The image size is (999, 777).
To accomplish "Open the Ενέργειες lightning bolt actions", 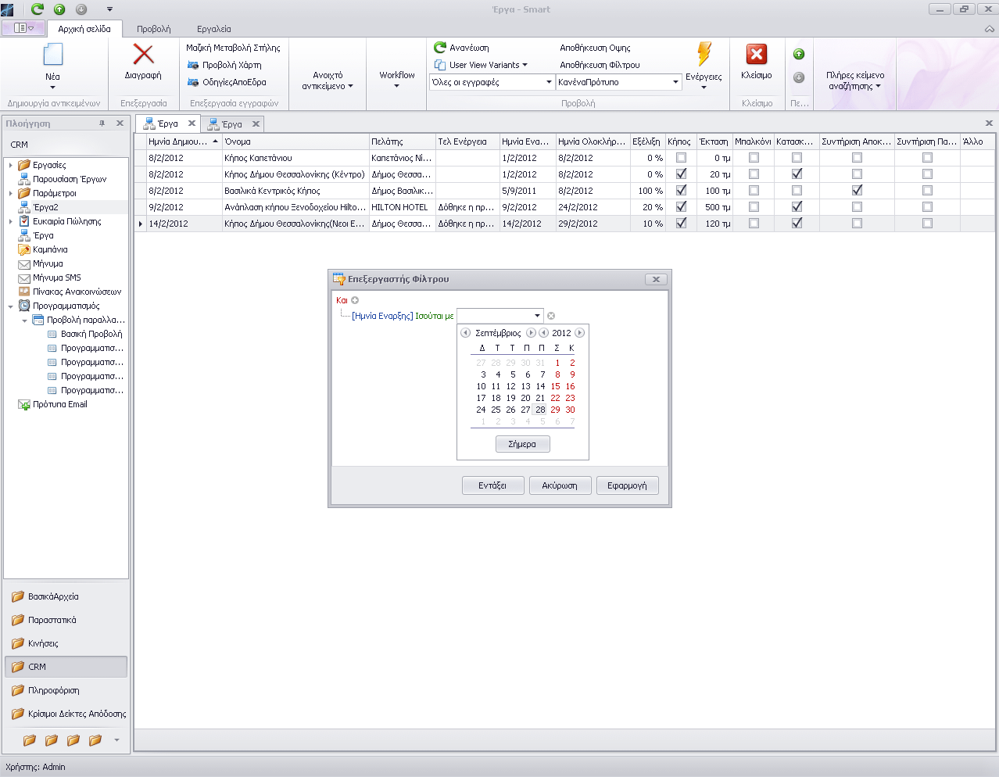I will [704, 55].
